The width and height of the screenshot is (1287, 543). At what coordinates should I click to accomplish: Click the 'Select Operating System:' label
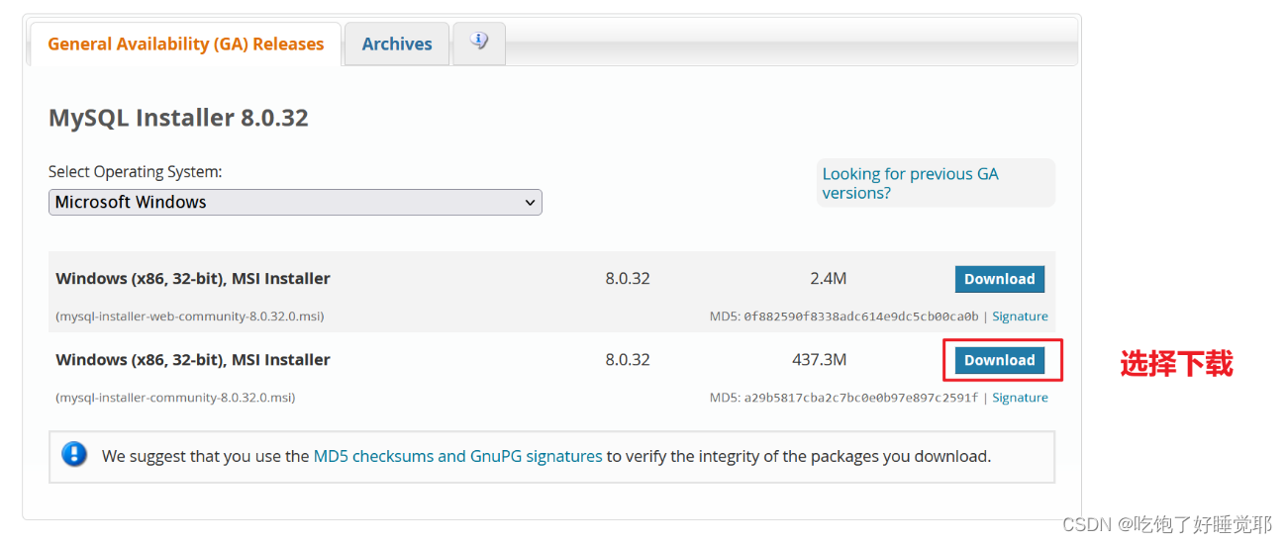point(136,172)
